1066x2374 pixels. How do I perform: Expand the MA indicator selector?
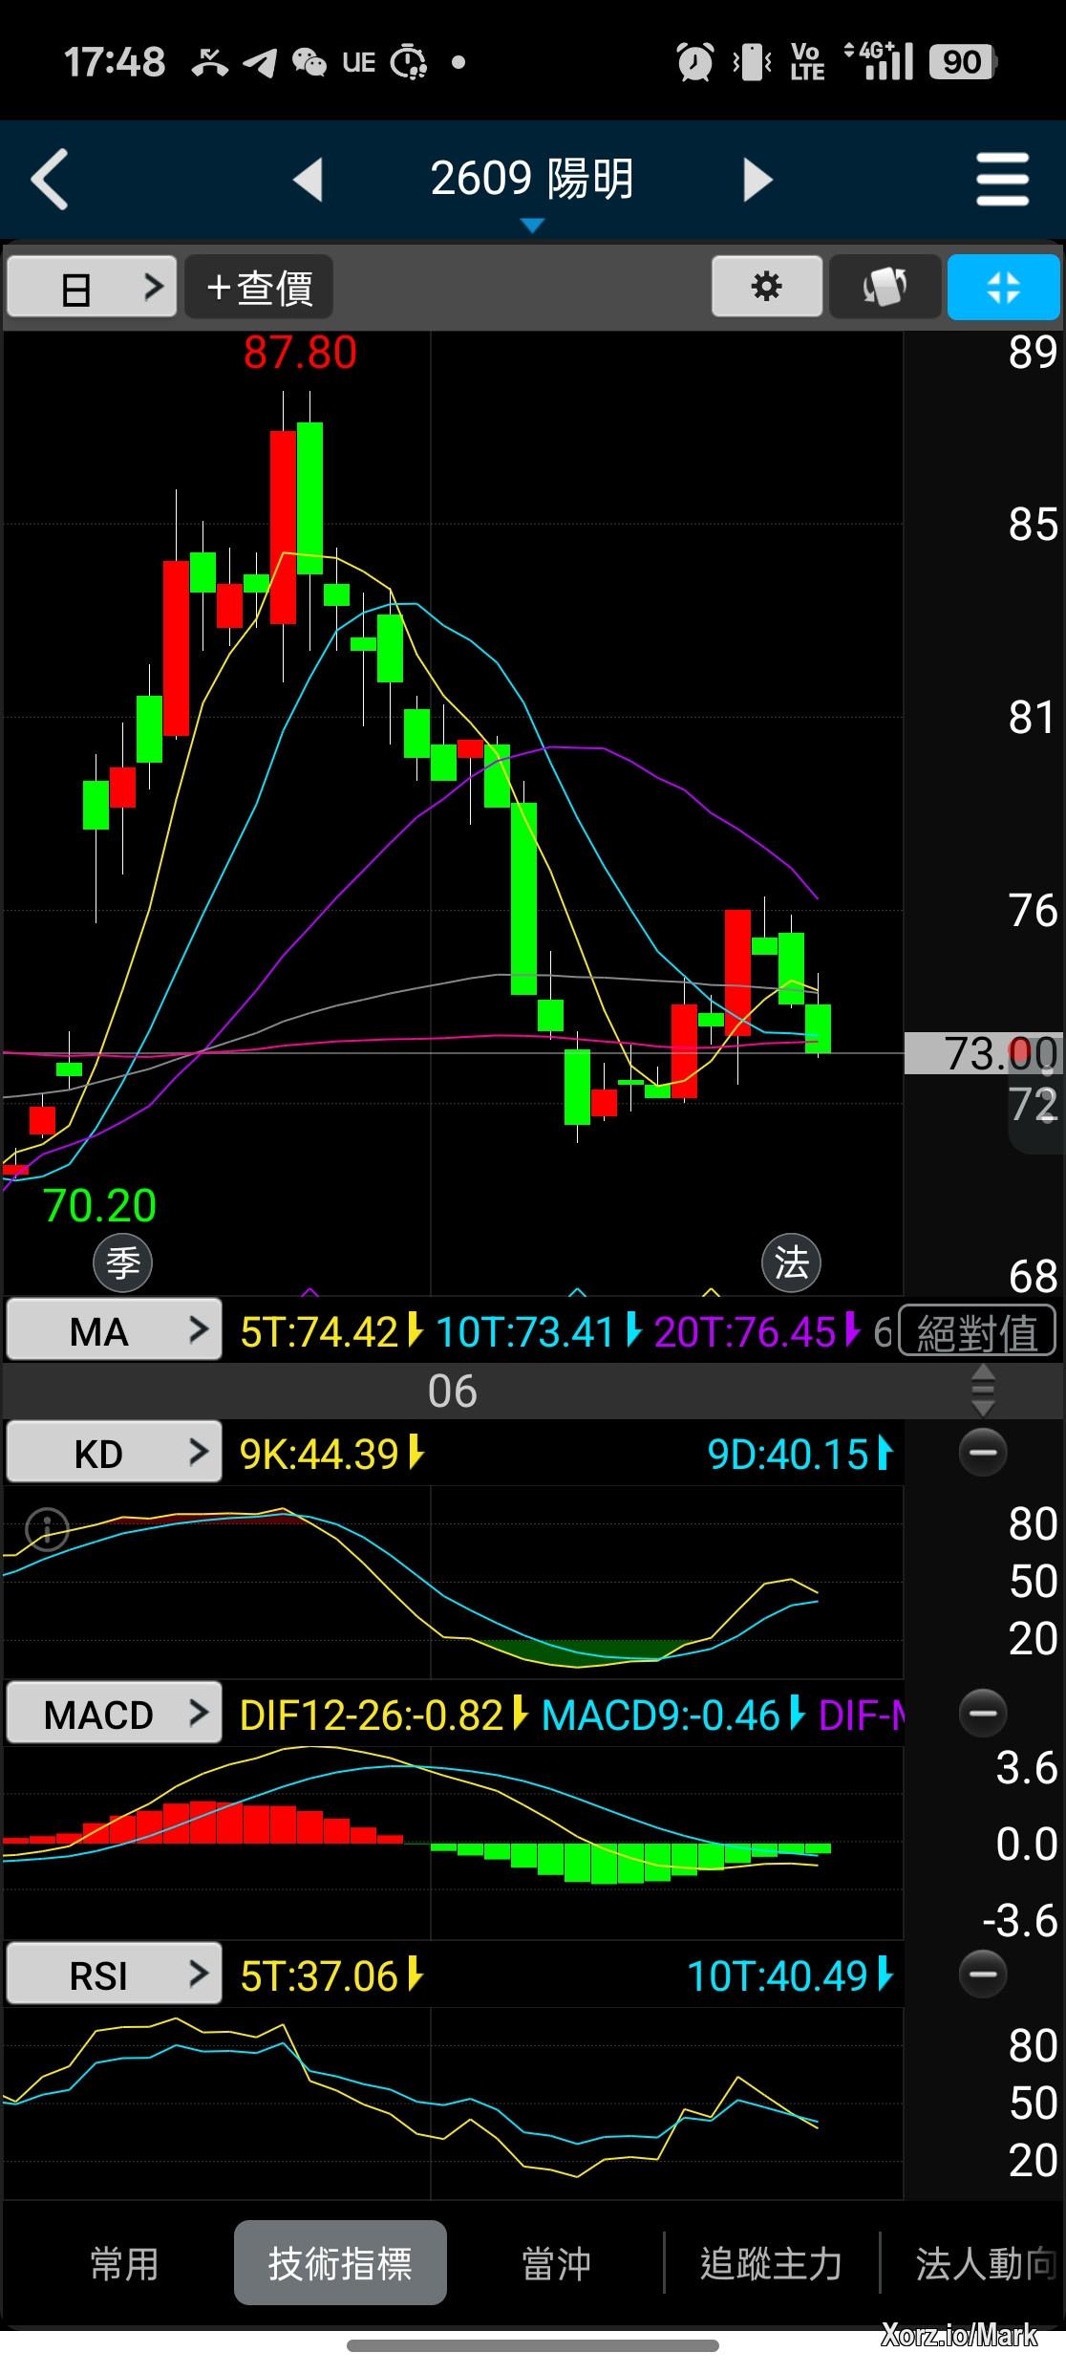click(114, 1330)
